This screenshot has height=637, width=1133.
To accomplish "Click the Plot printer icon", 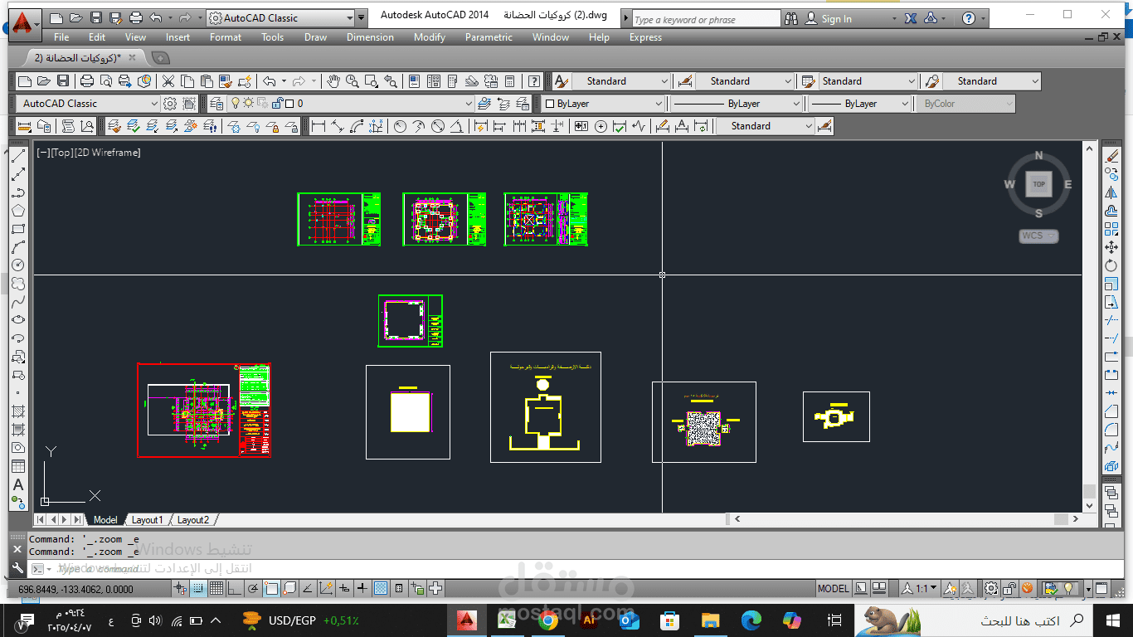I will 86,80.
